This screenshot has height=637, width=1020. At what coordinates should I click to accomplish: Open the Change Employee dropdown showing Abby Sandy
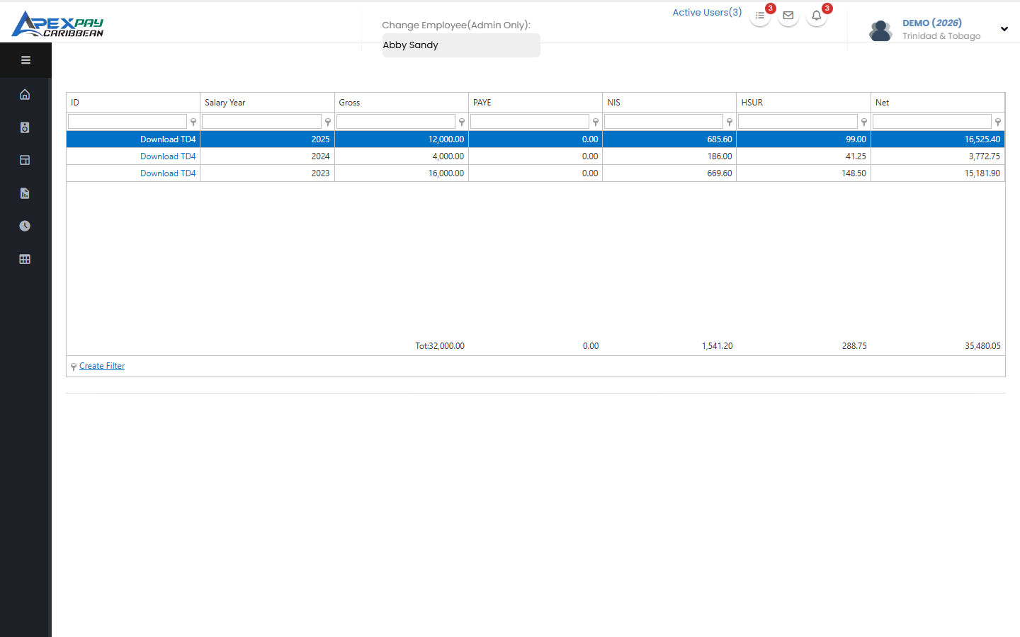click(x=461, y=45)
